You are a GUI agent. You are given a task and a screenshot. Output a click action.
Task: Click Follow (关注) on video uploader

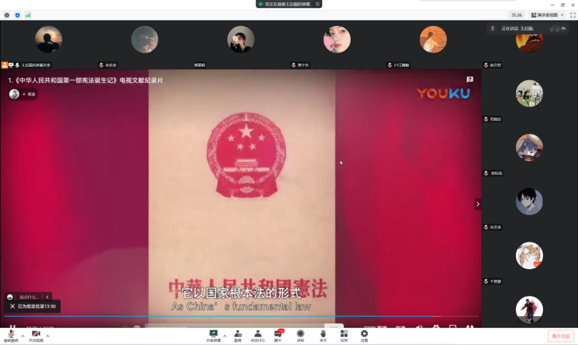point(29,94)
